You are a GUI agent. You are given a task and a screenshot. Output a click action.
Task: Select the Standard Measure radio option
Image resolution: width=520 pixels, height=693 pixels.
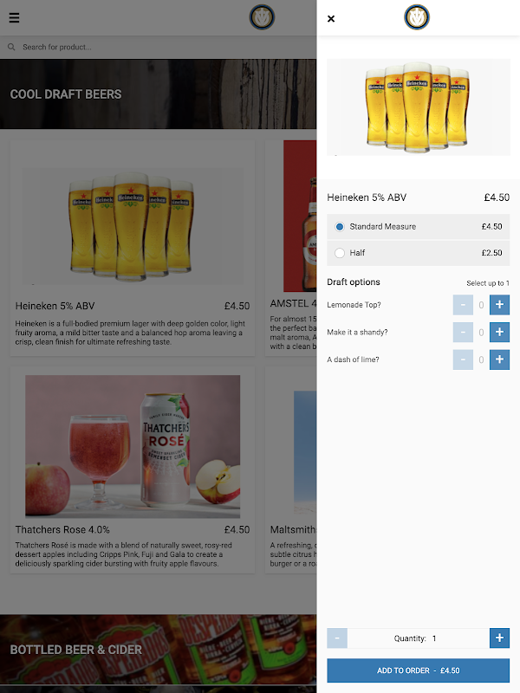click(340, 227)
